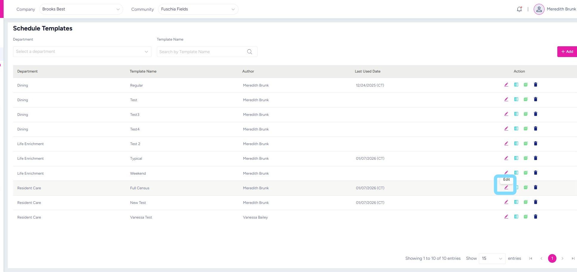
Task: Click the user profile avatar icon
Action: (x=539, y=9)
